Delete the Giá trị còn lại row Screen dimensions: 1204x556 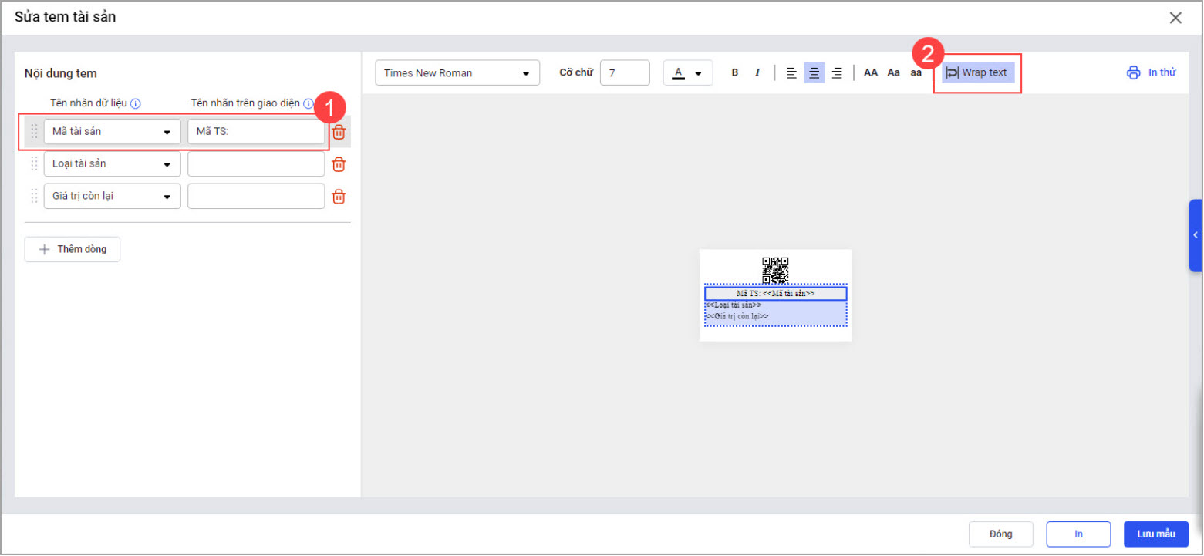(339, 197)
